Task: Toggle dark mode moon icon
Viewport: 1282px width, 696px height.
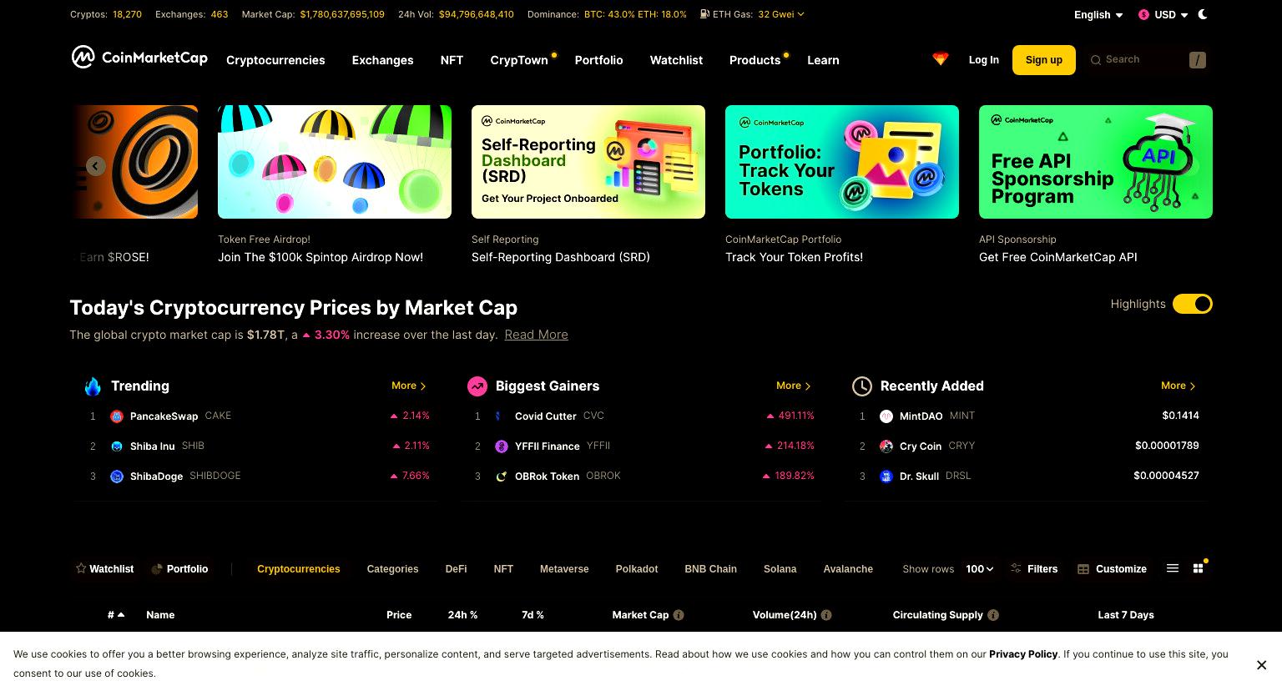Action: (1203, 14)
